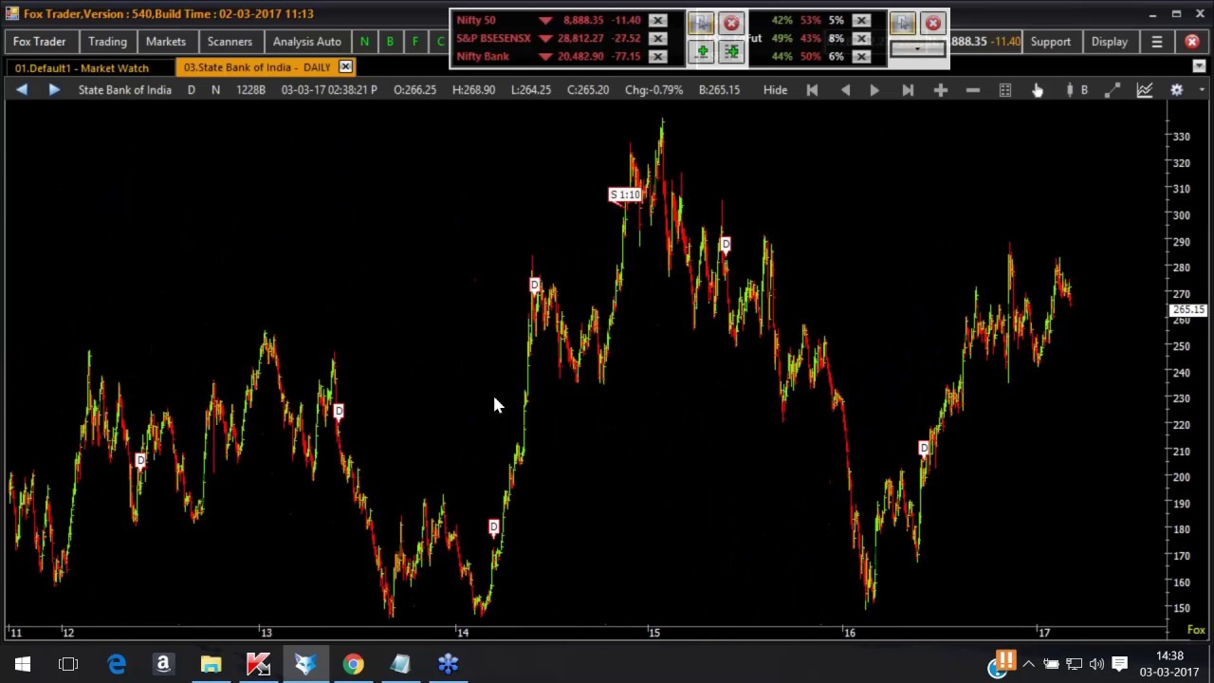Remove the 8% futures row
This screenshot has width=1214, height=683.
(861, 39)
